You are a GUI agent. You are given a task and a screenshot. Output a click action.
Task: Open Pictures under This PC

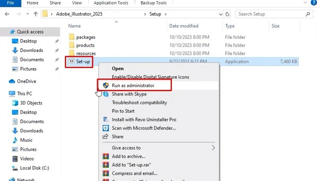click(28, 149)
